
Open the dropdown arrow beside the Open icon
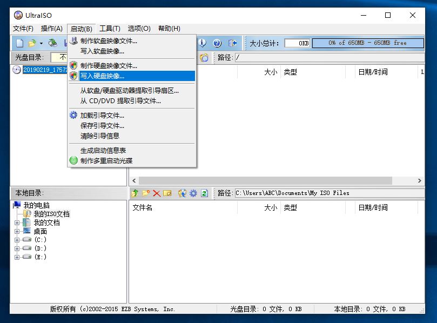41,43
